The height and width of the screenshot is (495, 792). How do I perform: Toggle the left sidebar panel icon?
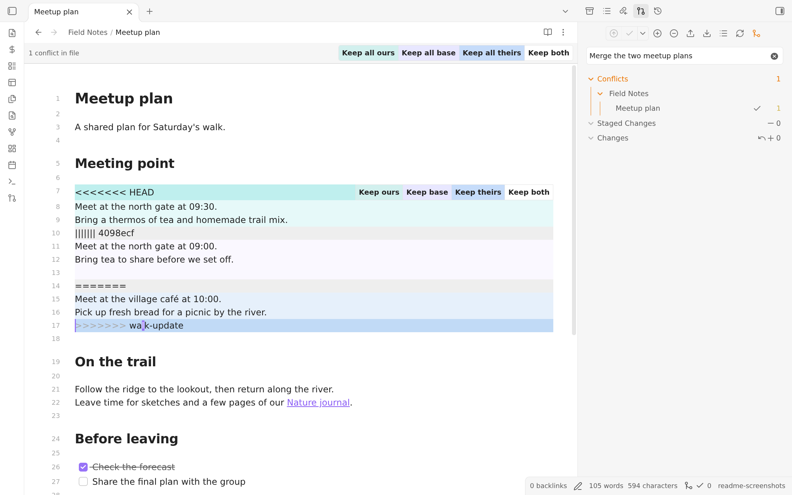point(12,11)
